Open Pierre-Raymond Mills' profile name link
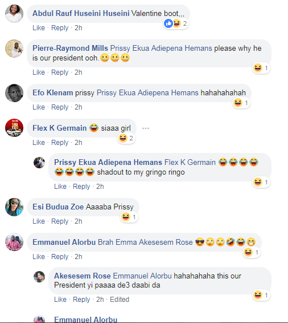Image resolution: width=288 pixels, height=323 pixels. (x=70, y=48)
